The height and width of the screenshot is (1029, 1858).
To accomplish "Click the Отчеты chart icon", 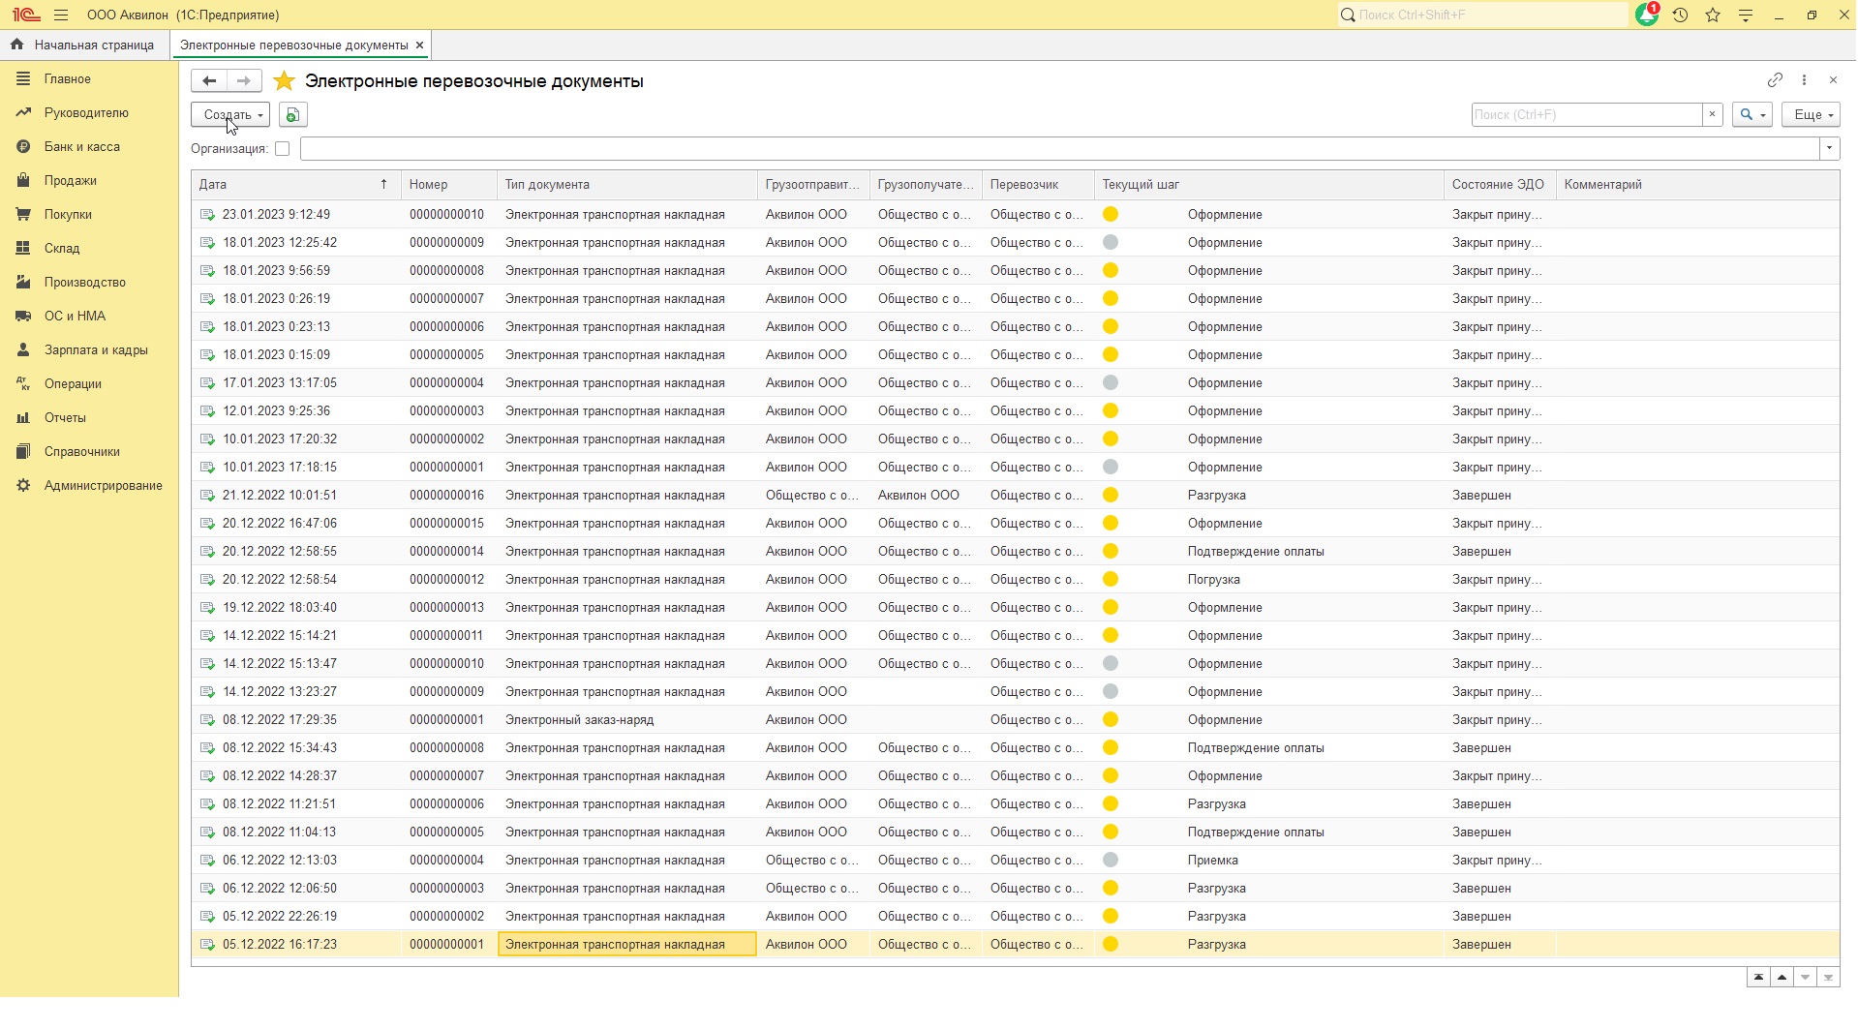I will (x=23, y=418).
